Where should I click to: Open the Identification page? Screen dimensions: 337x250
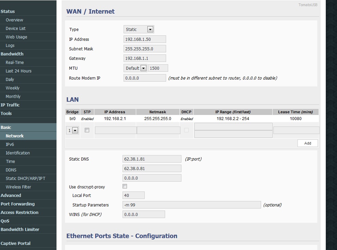(18, 153)
